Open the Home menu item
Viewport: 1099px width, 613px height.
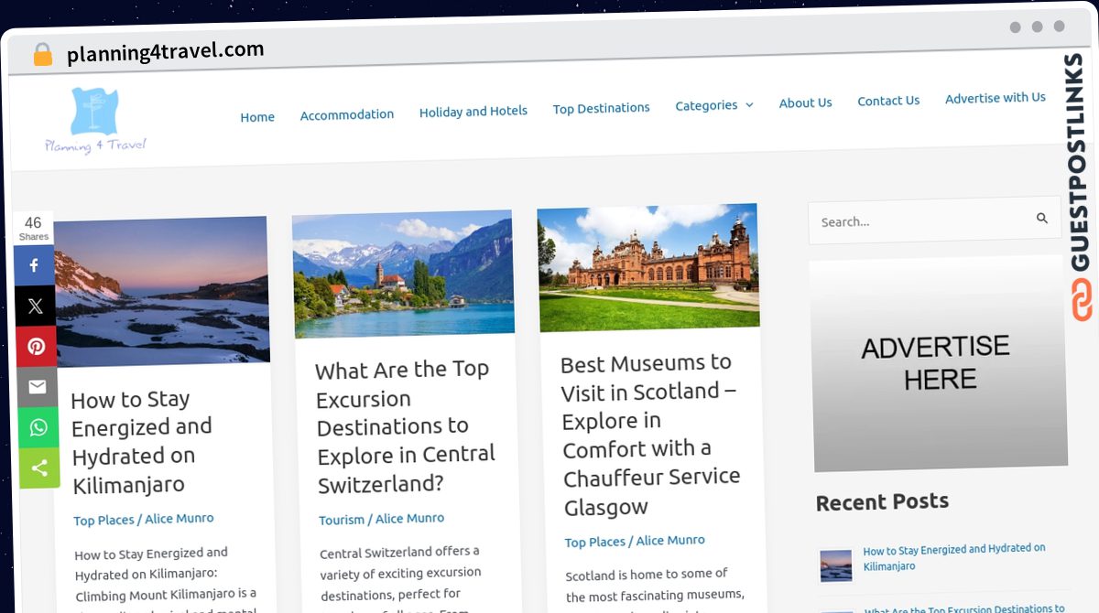click(x=257, y=117)
